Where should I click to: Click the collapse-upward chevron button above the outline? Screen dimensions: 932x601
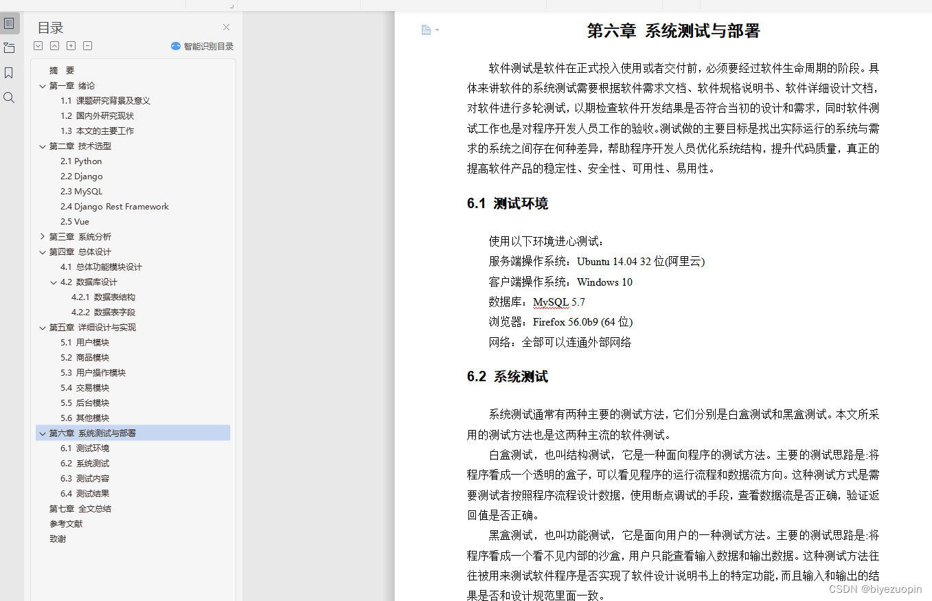point(54,45)
